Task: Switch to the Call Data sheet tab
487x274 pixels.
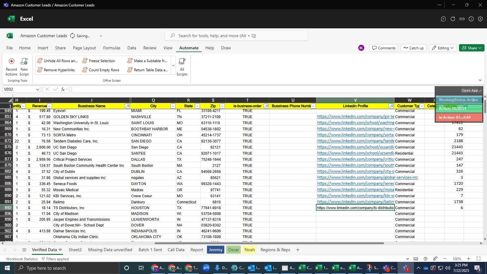Action: (x=176, y=250)
